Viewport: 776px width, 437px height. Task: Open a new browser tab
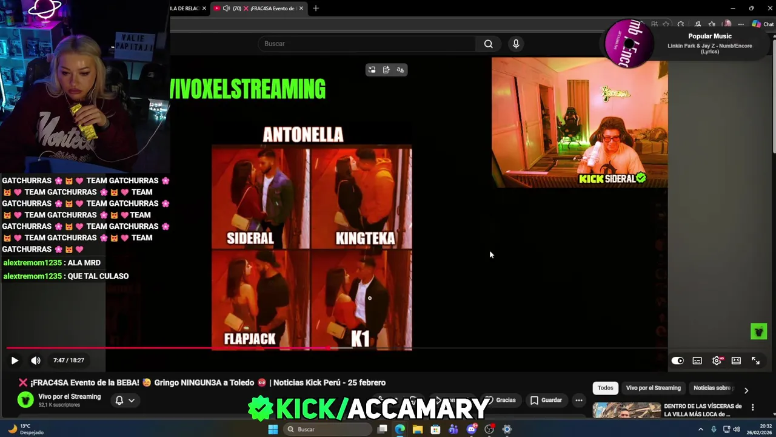(x=316, y=8)
